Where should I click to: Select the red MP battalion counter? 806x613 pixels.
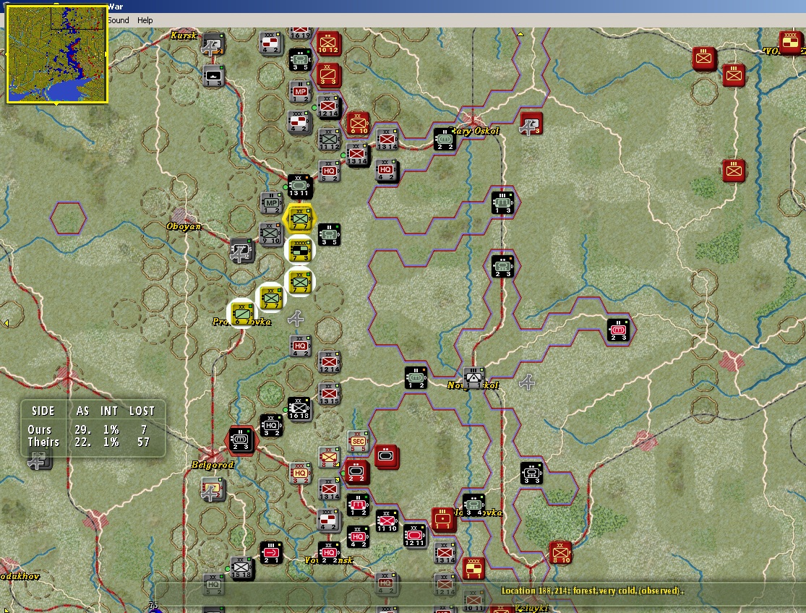(x=300, y=92)
